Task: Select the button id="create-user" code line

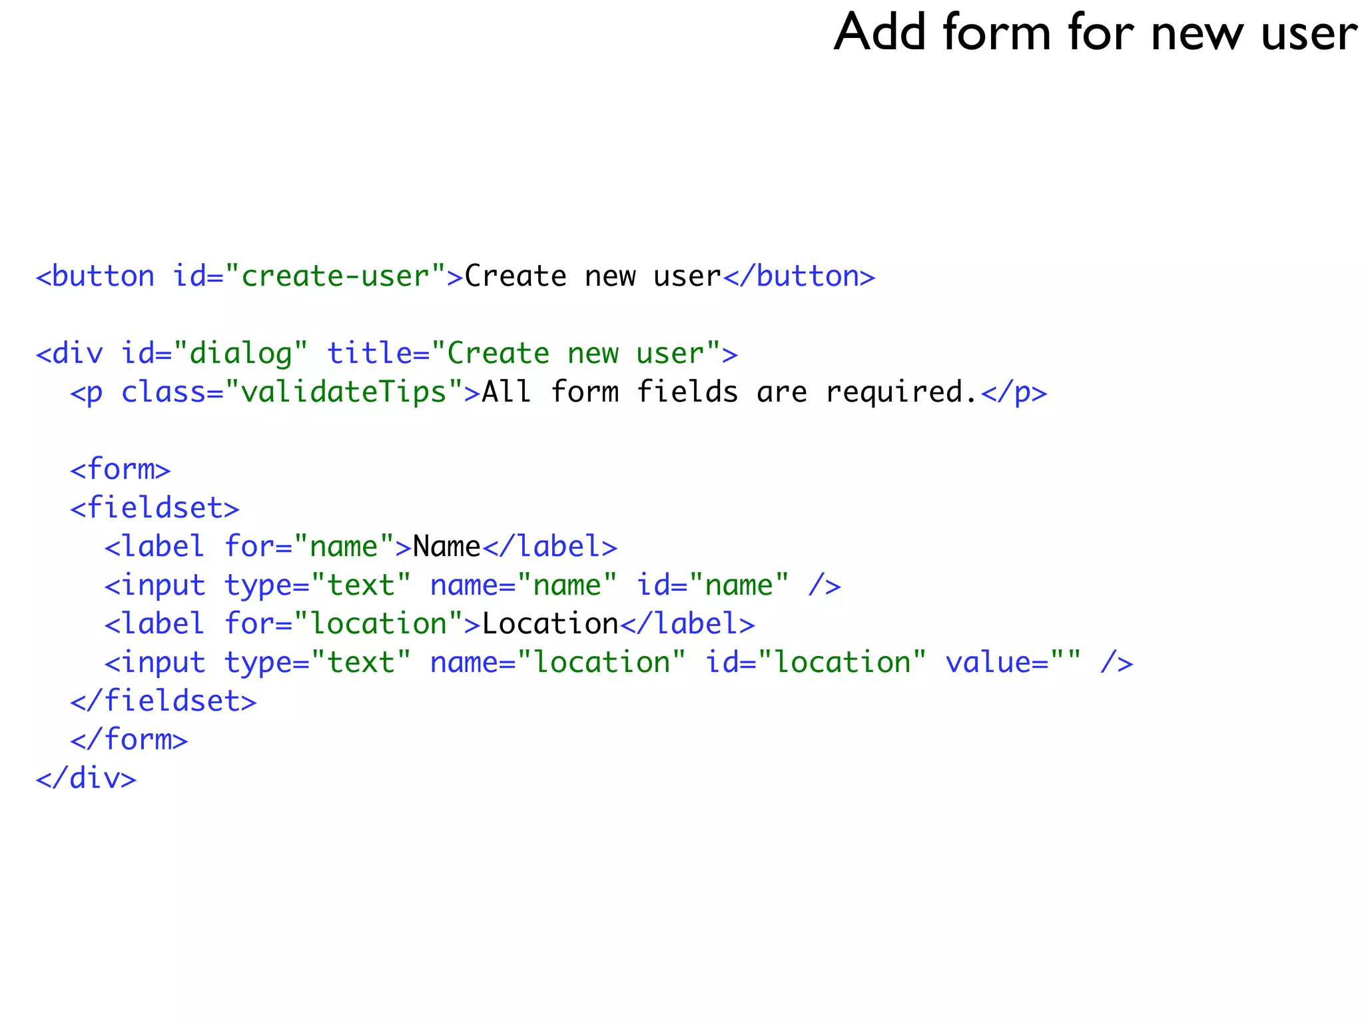Action: tap(456, 276)
